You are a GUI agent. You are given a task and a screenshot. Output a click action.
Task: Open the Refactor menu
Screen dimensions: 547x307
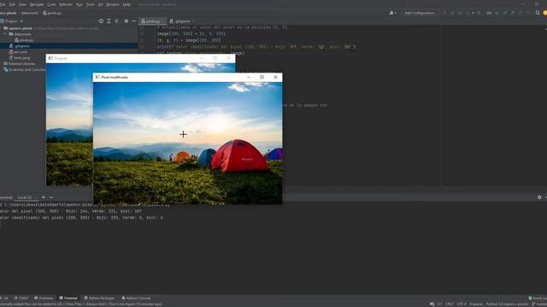pyautogui.click(x=66, y=4)
